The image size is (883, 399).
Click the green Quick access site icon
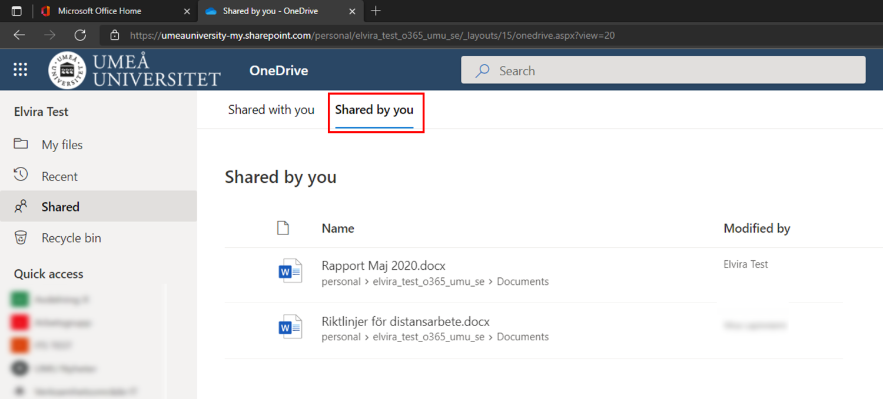pyautogui.click(x=19, y=299)
